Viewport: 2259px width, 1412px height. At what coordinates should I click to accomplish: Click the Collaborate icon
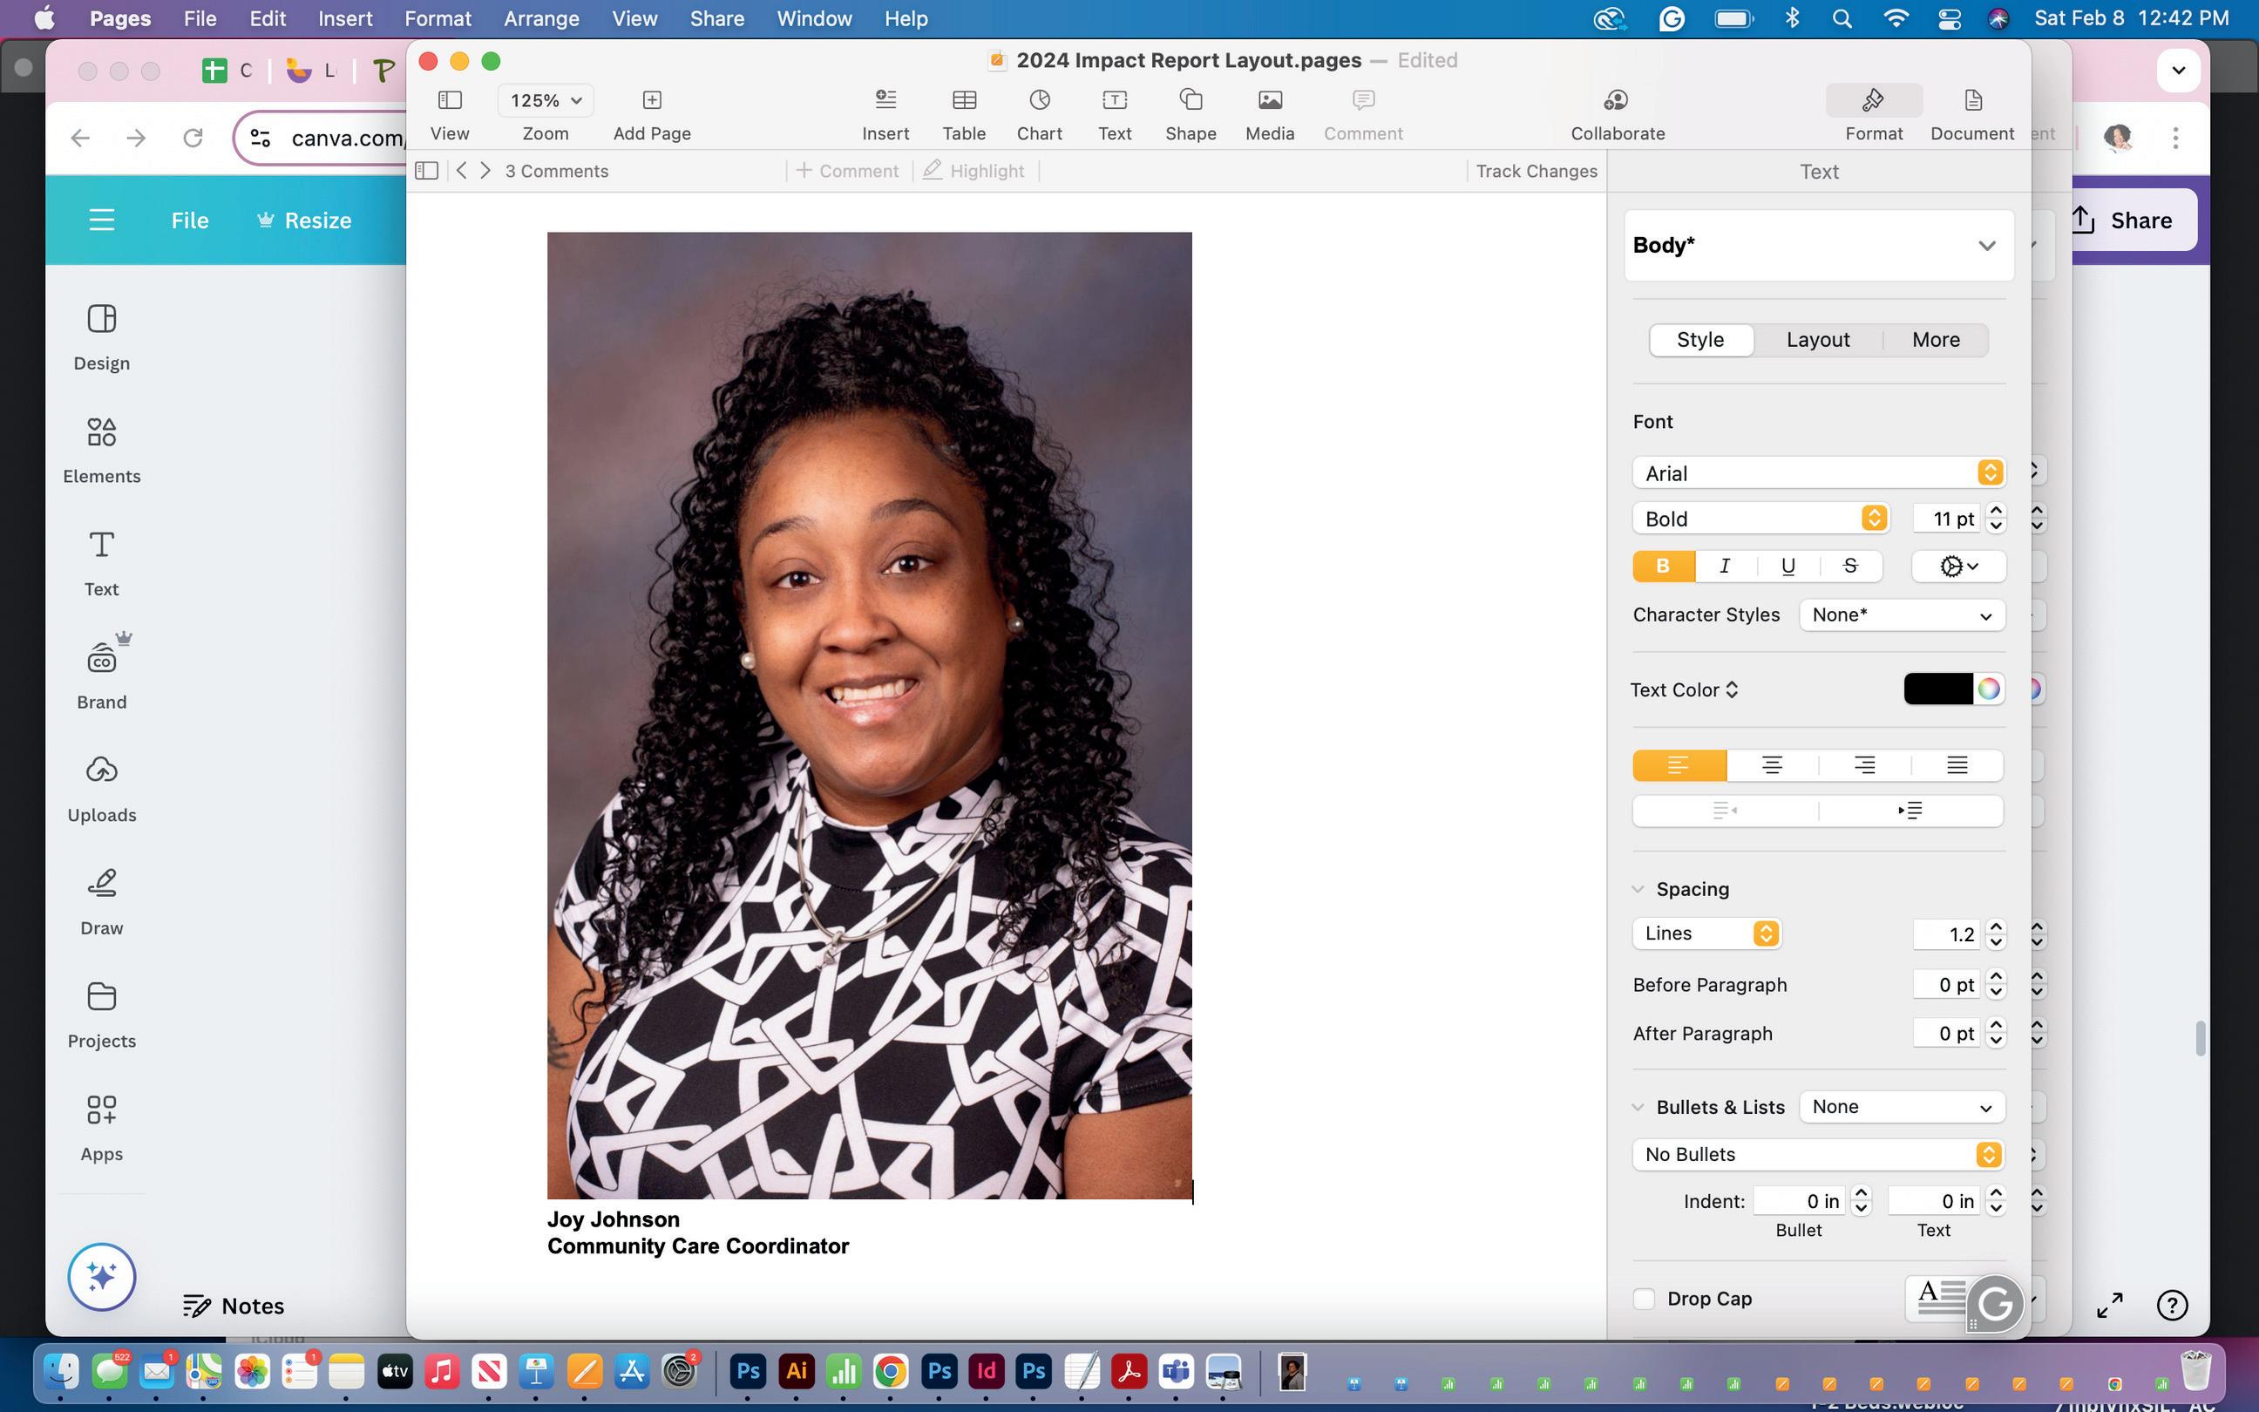pos(1616,100)
